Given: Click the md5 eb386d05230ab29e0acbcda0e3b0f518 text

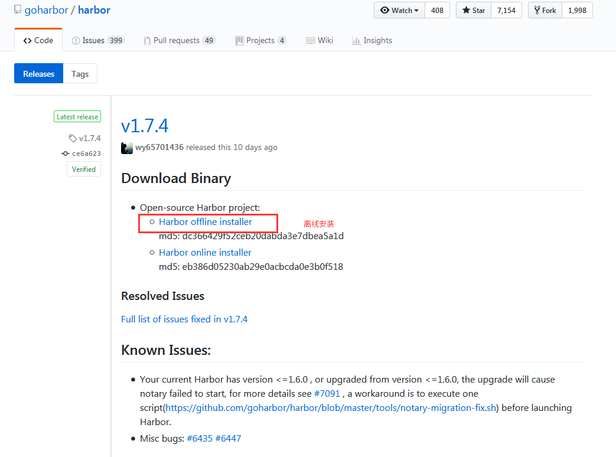Looking at the screenshot, I should click(251, 267).
